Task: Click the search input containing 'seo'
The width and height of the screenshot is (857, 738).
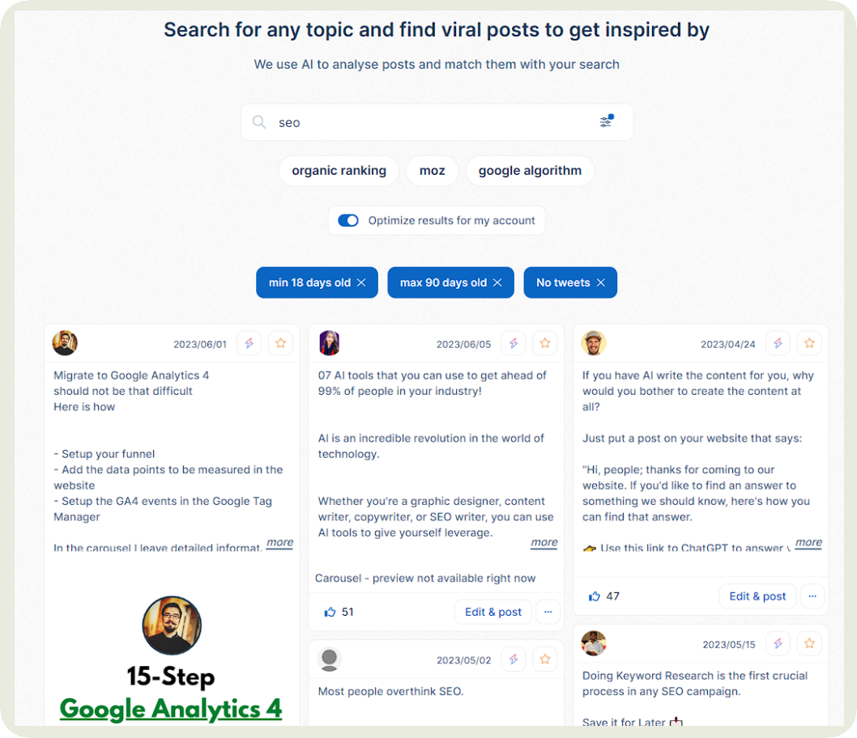Action: coord(405,121)
